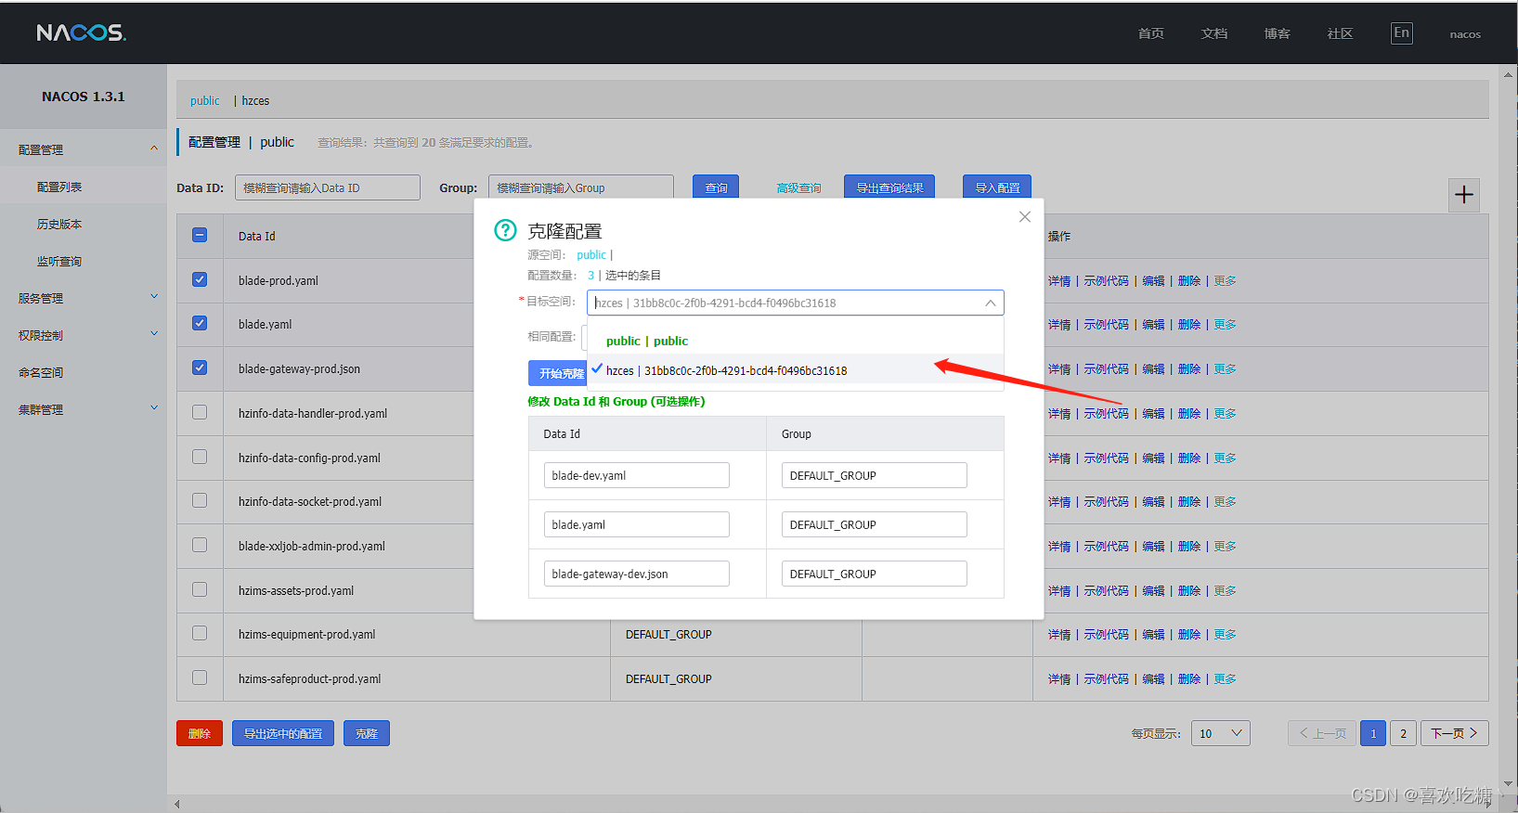Expand the 服务管理 sidebar section
1518x813 pixels.
pyautogui.click(x=84, y=298)
